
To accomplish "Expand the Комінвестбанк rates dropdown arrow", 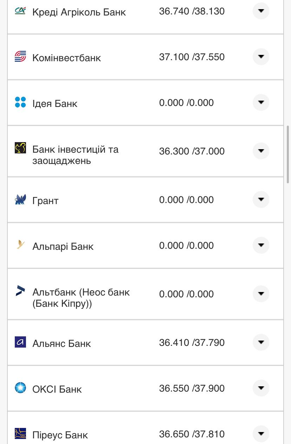I will [261, 57].
